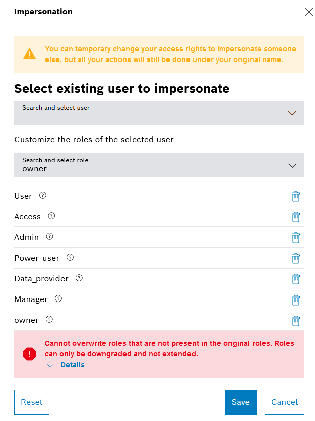The image size is (315, 421).
Task: Reset the impersonation settings
Action: 32,402
